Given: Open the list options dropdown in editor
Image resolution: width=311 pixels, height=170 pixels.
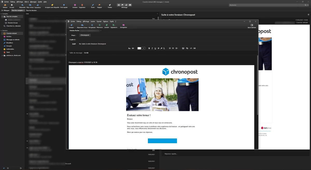Looking at the screenshot, I should (176, 48).
